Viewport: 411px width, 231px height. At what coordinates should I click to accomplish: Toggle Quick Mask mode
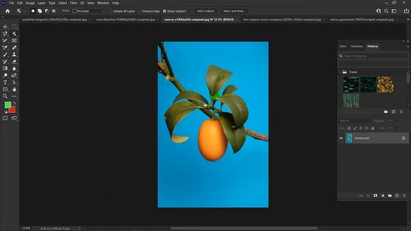click(5, 118)
